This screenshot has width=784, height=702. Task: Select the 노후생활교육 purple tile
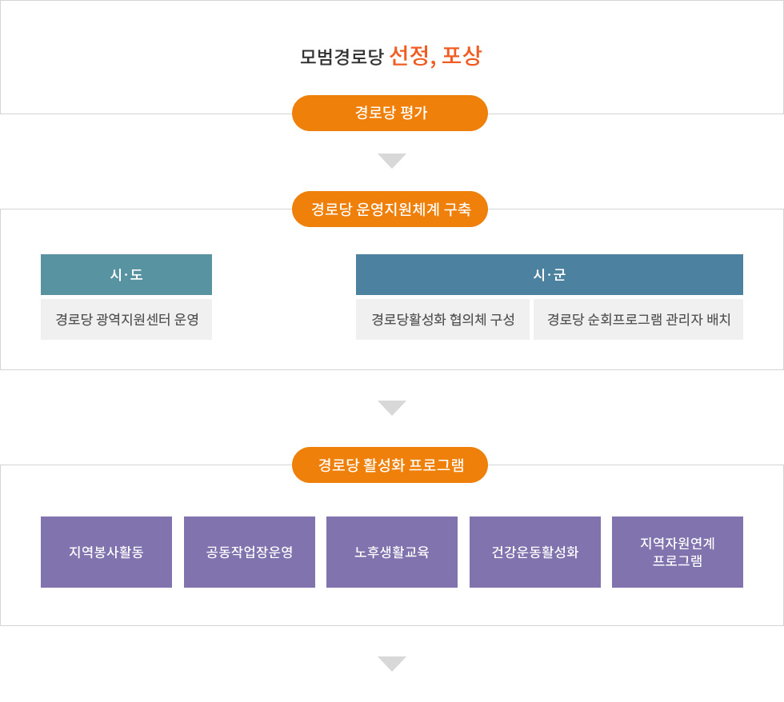(x=392, y=552)
